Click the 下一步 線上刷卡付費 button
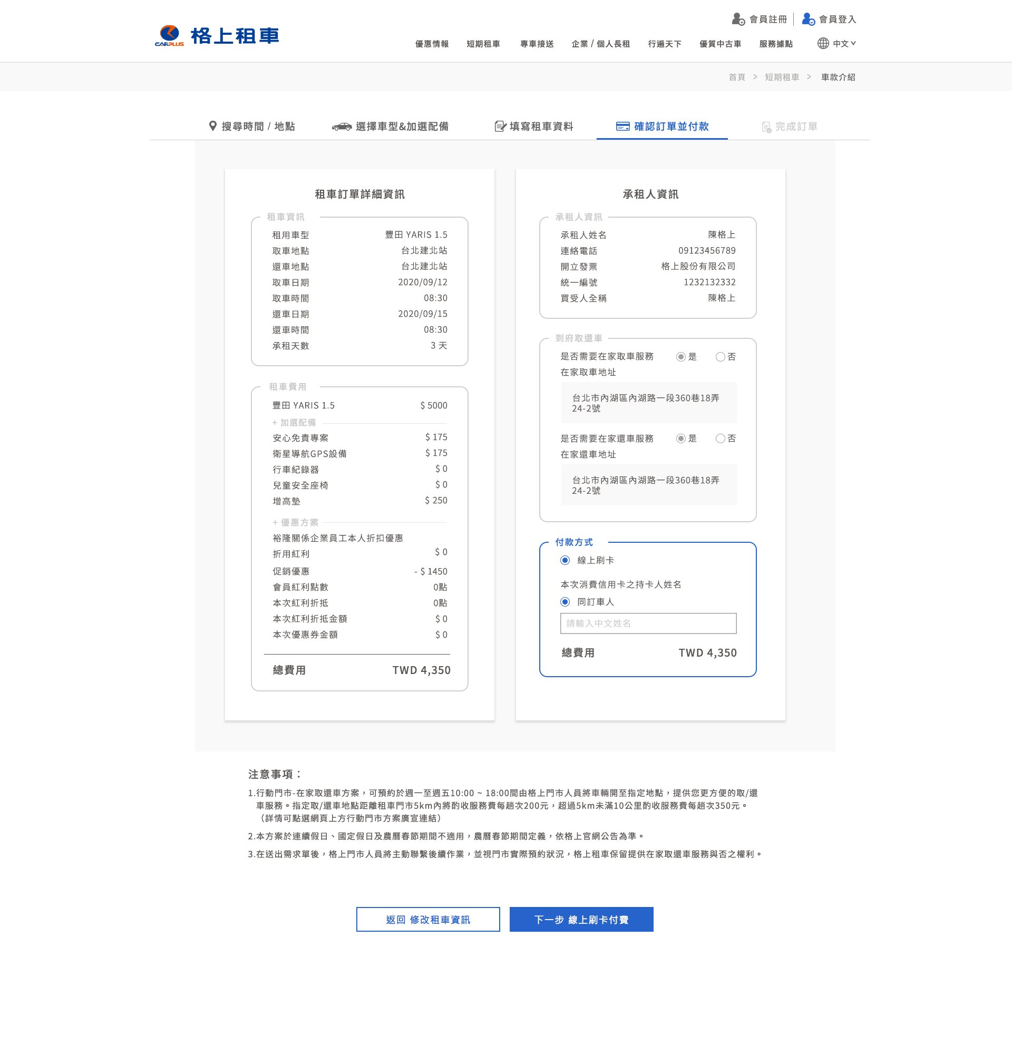 tap(581, 920)
